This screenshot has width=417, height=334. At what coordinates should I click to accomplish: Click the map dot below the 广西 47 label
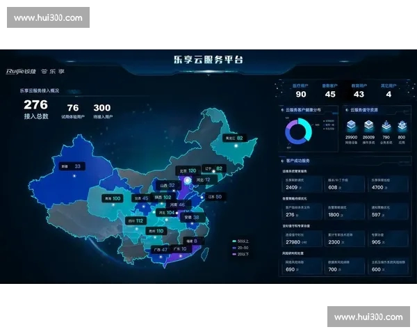click(x=161, y=257)
